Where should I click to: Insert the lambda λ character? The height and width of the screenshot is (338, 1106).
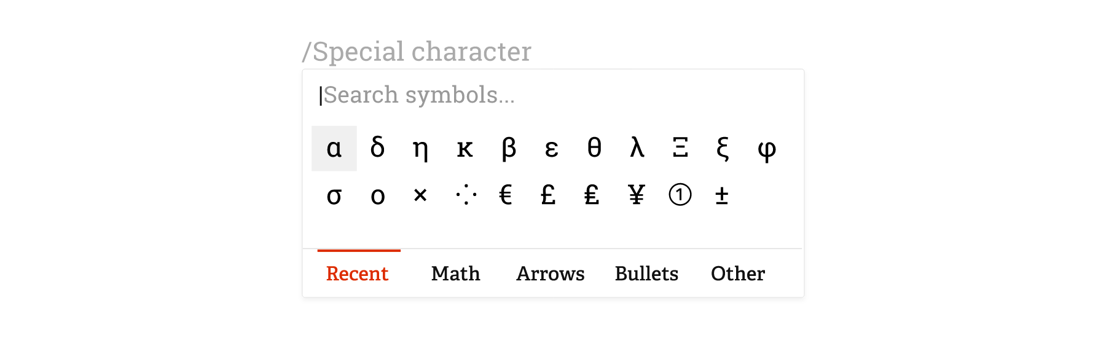pyautogui.click(x=637, y=148)
